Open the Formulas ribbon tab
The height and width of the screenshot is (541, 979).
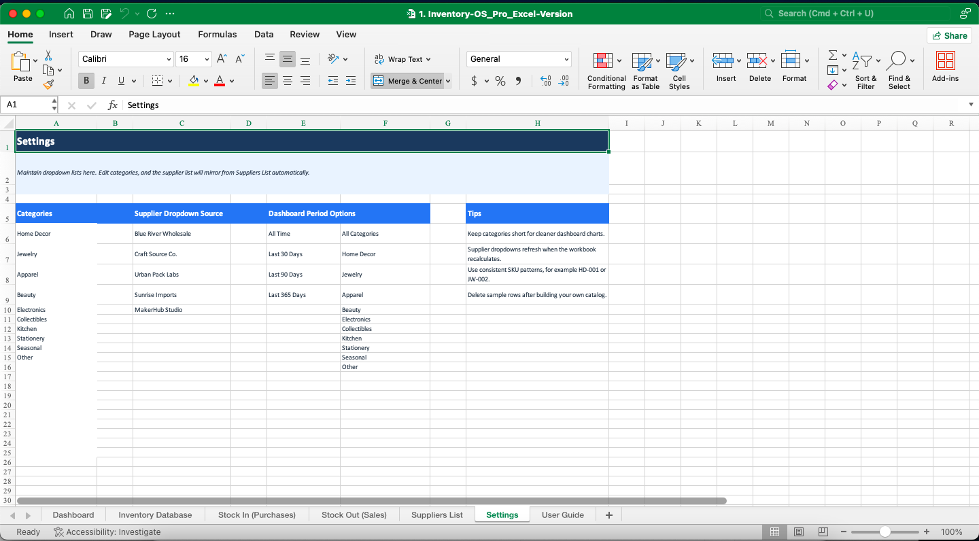point(217,34)
